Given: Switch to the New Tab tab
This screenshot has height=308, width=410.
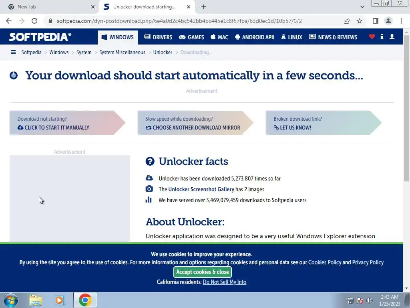Looking at the screenshot, I should pyautogui.click(x=49, y=7).
